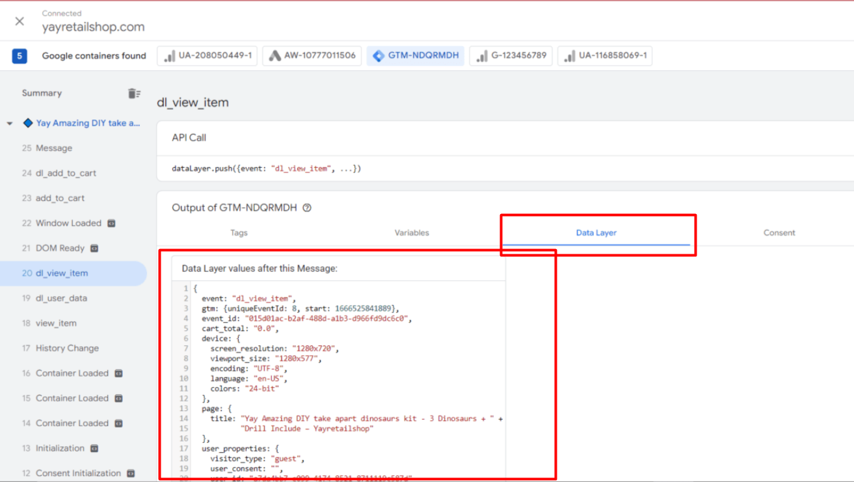Open the Data Layer tab
This screenshot has width=854, height=482.
[x=596, y=233]
